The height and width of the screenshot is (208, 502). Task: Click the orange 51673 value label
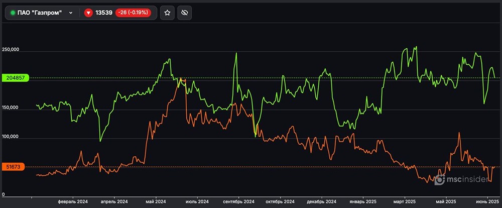coord(13,167)
